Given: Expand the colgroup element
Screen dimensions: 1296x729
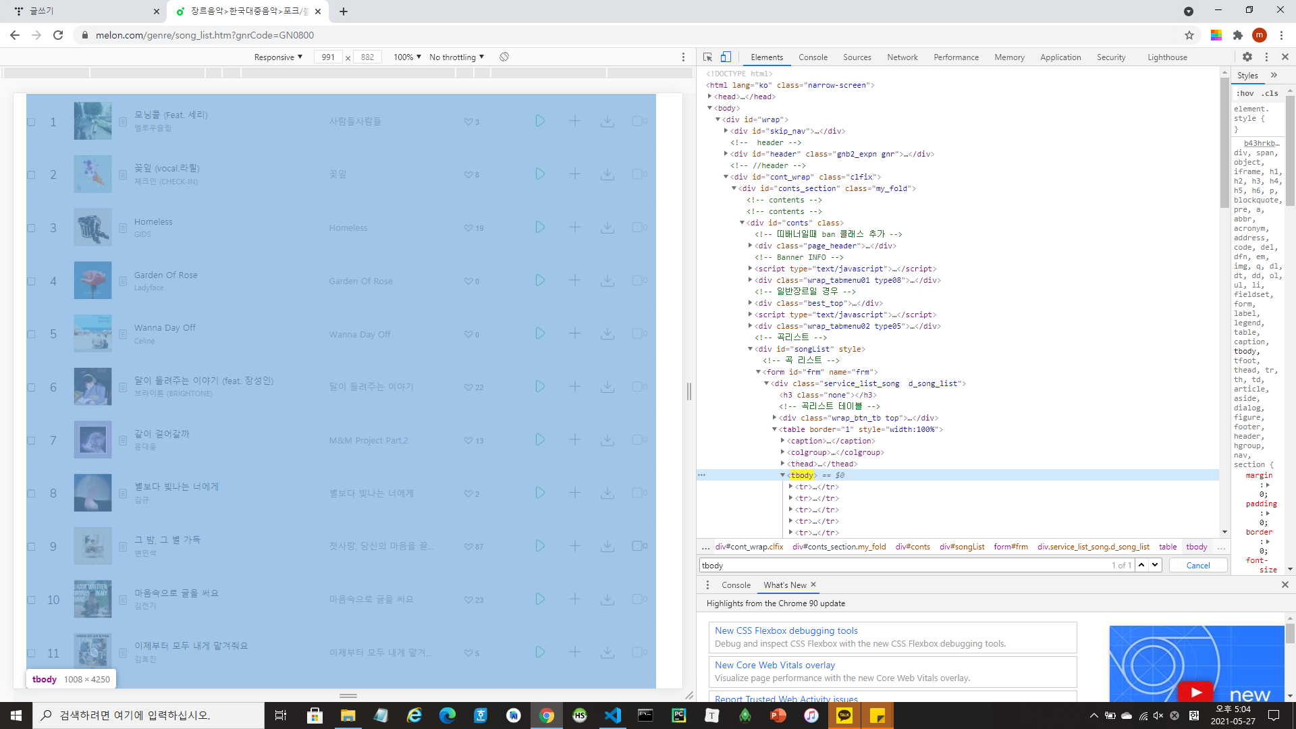Looking at the screenshot, I should click(x=783, y=452).
